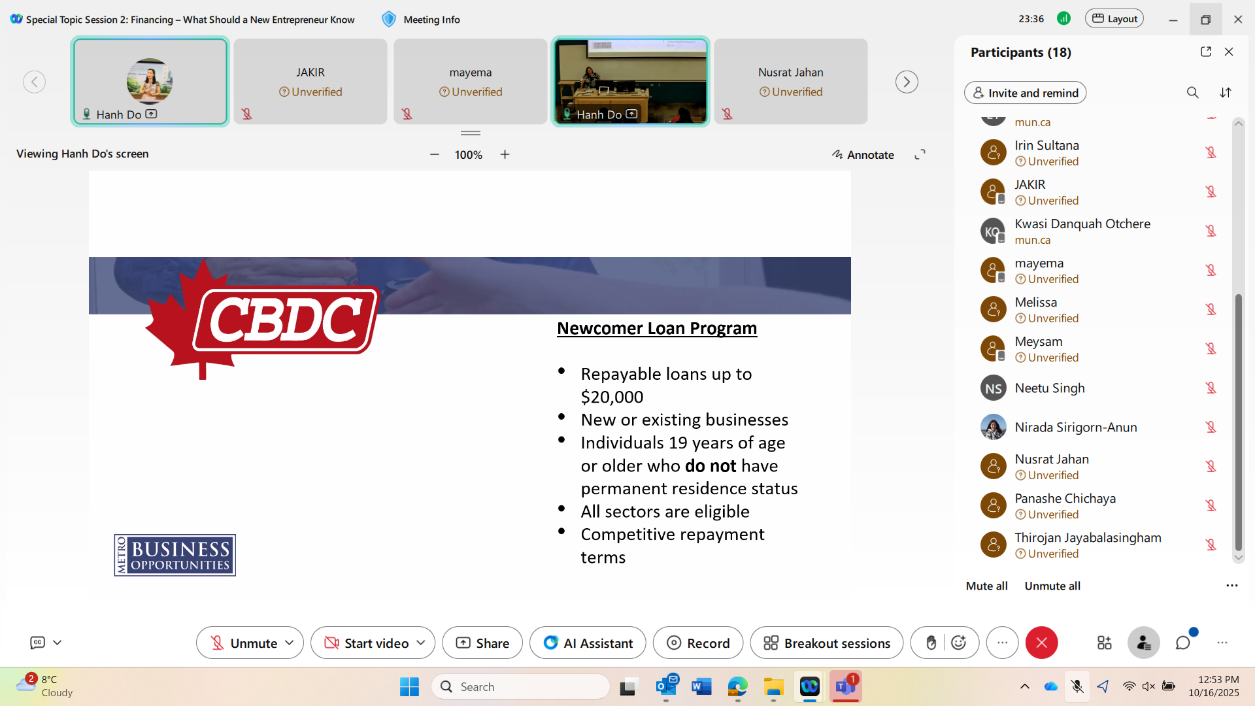Enter full screen for shared content
The height and width of the screenshot is (706, 1255).
pyautogui.click(x=920, y=155)
